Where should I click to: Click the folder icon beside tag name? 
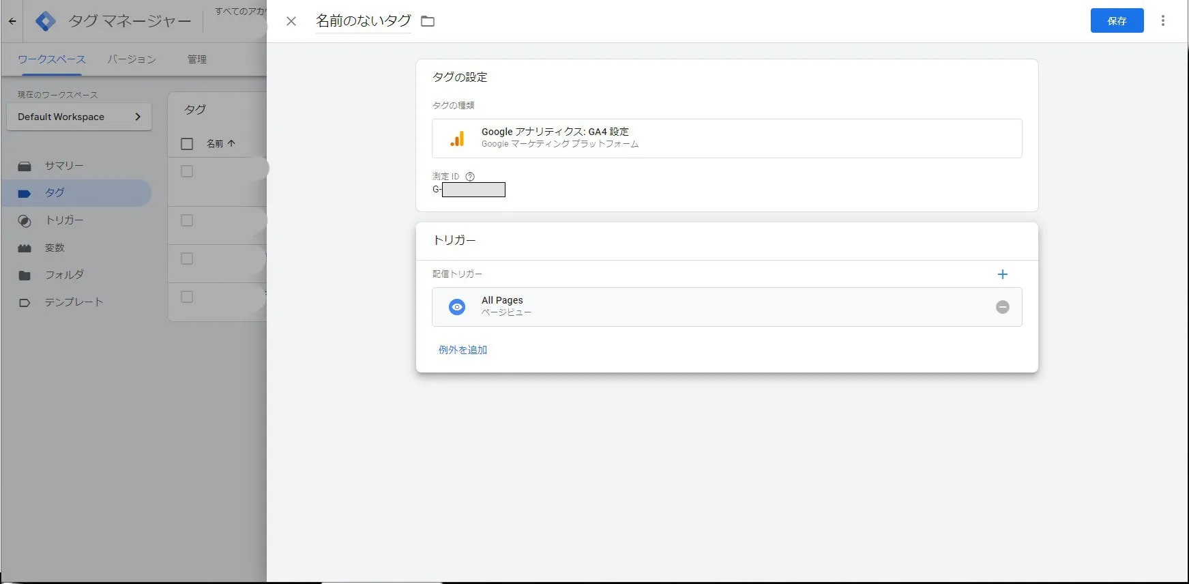428,21
